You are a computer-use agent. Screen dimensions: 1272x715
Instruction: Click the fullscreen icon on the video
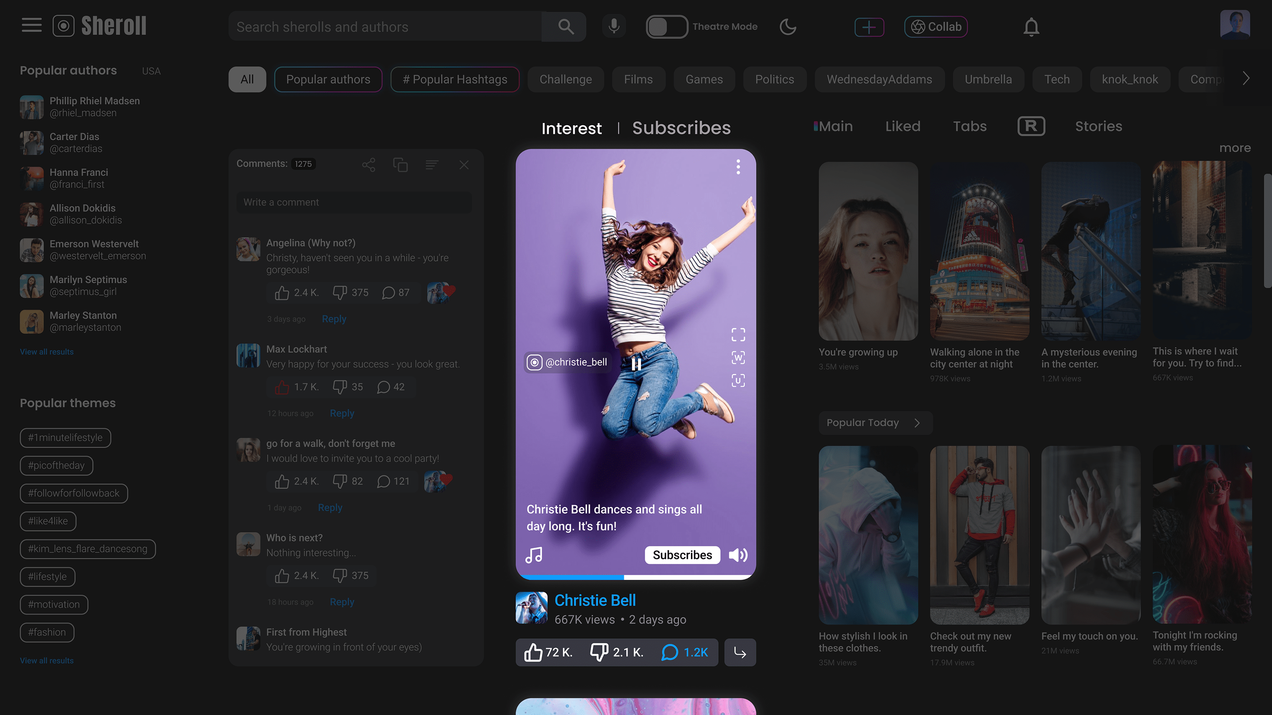click(x=738, y=335)
